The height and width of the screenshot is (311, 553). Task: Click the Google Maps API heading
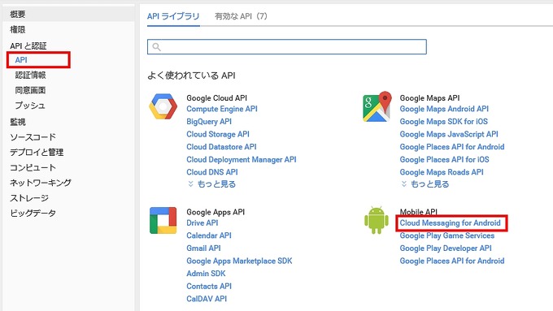pos(429,98)
